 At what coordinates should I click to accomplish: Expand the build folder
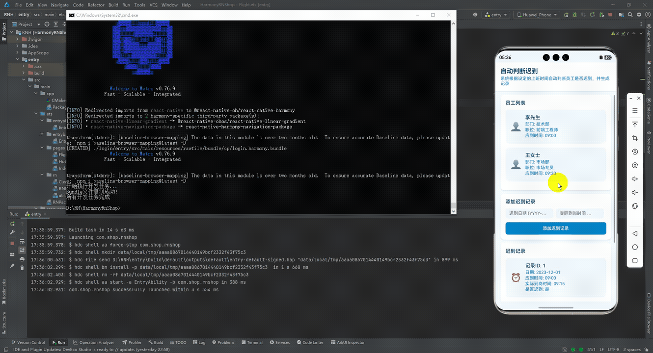click(x=24, y=73)
